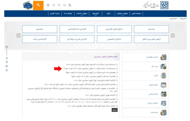This screenshot has height=121, width=190.
Task: Select the دکترای تخصصی button
Action: point(114,39)
